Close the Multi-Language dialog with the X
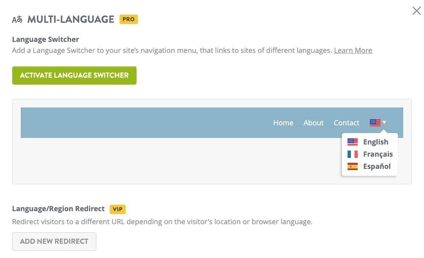 [x=416, y=11]
